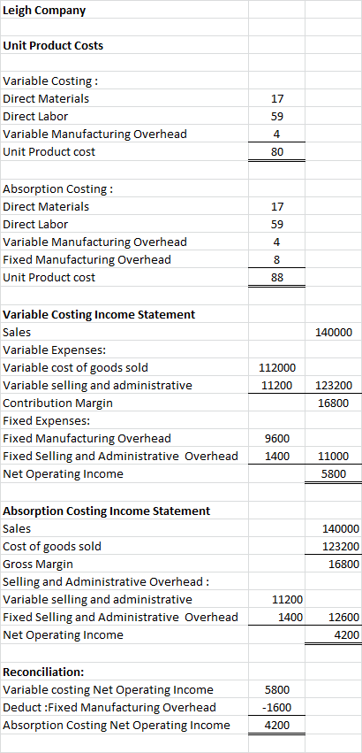Select the 'Gross Margin' label
Screen dimensions: 362x753
38,565
